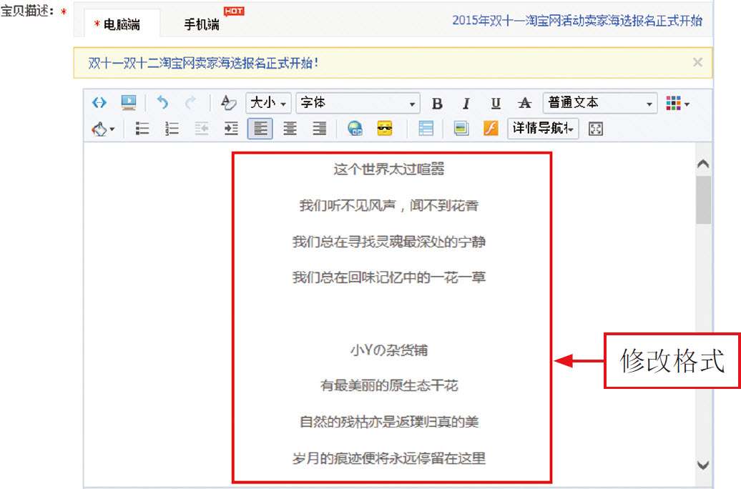Open the 普通文本 paragraph style dropdown

click(x=599, y=103)
